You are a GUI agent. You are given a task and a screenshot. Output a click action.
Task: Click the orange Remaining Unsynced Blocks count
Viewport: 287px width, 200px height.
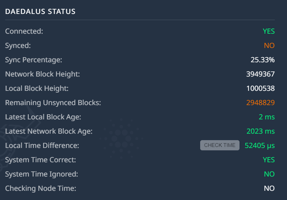tap(260, 102)
